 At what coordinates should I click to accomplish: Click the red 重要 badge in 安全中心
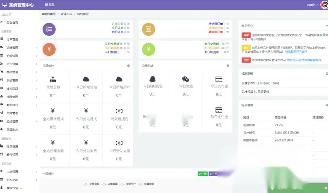(x=246, y=60)
